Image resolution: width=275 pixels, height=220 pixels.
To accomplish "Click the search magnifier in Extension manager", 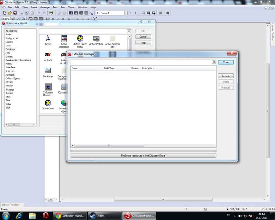I will (x=214, y=62).
